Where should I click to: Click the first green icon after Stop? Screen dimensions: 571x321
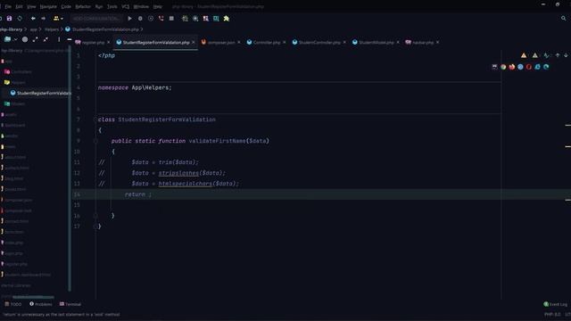point(185,18)
